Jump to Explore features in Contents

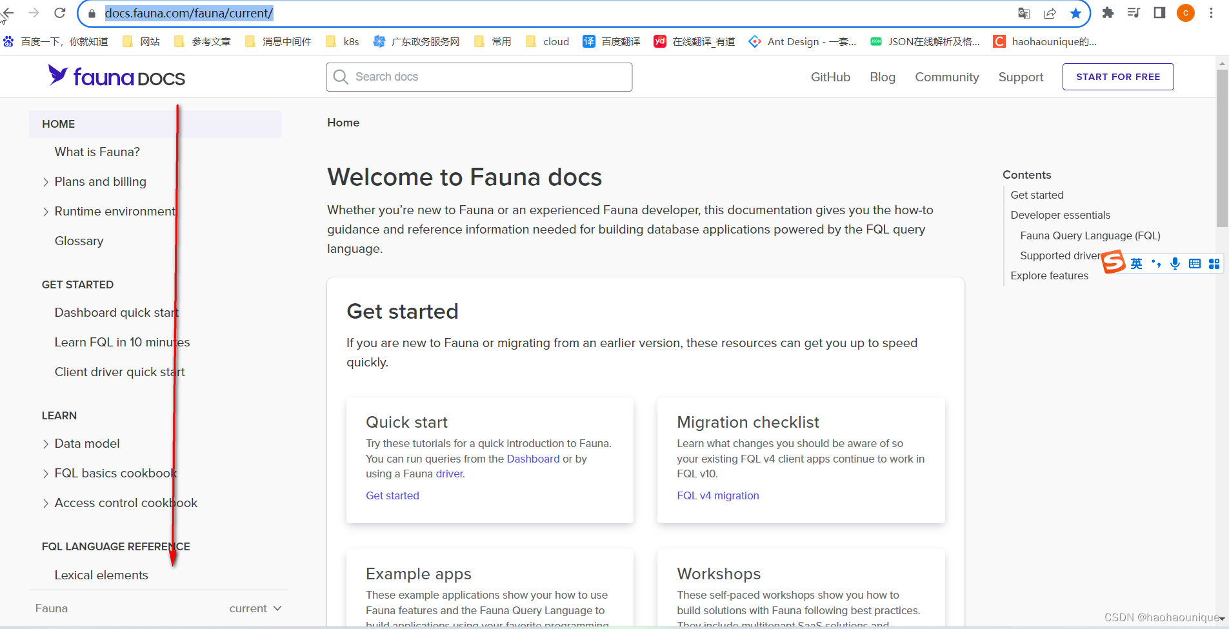coord(1049,275)
